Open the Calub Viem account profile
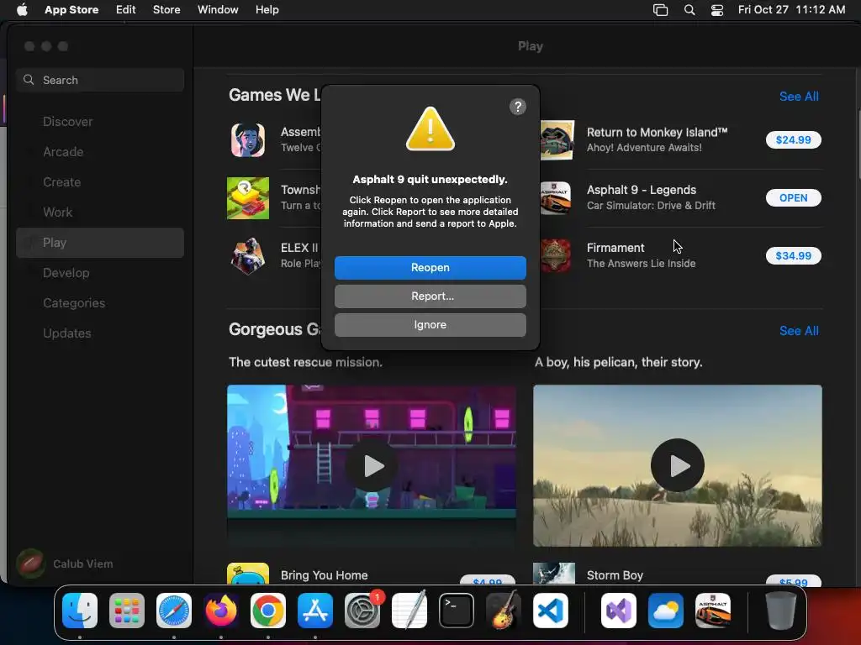The height and width of the screenshot is (645, 861). 65,564
